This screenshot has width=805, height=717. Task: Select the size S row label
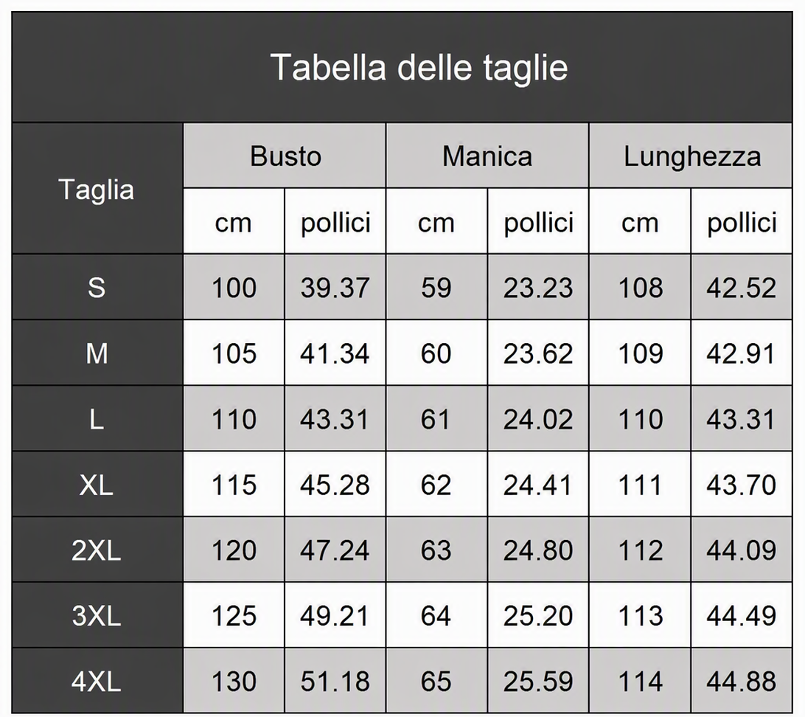[97, 287]
